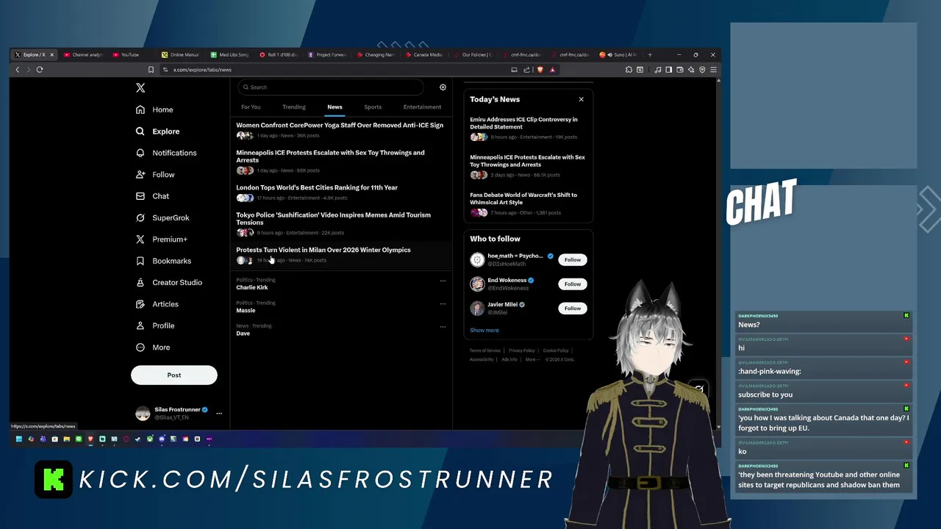The height and width of the screenshot is (529, 941).
Task: Open Premium+ in the sidebar
Action: point(162,240)
